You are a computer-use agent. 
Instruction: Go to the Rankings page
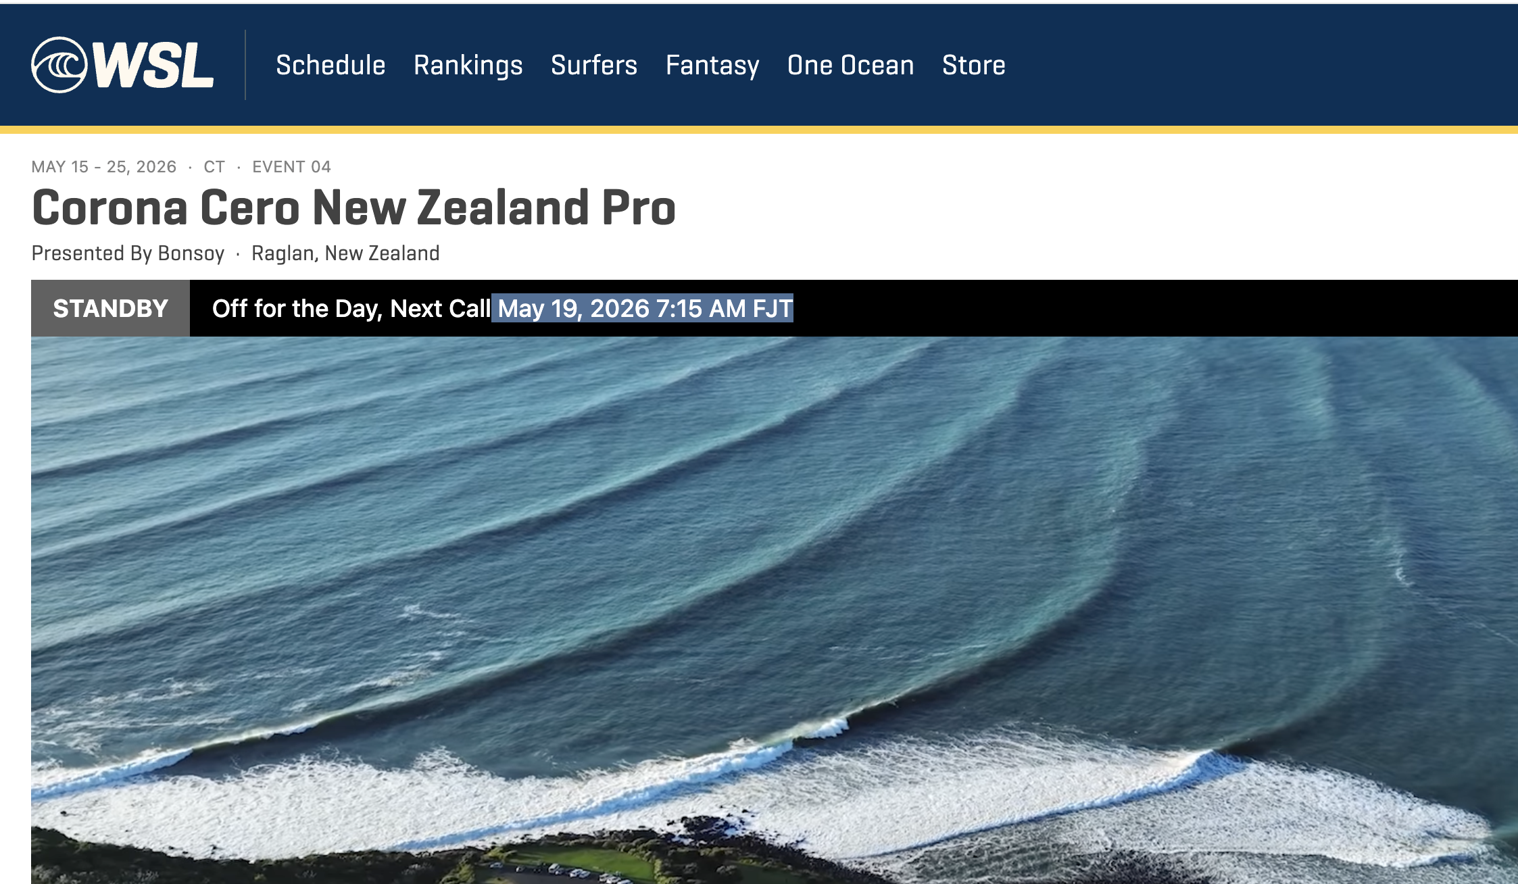[x=468, y=66]
